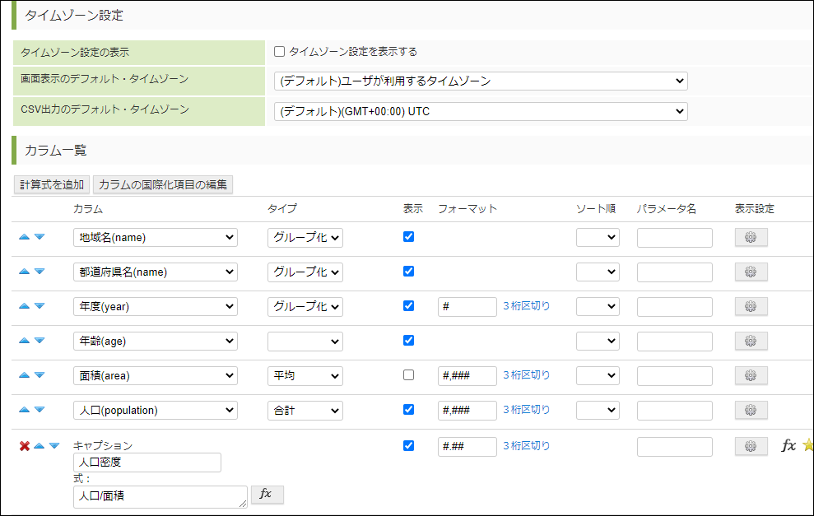
Task: Open display settings gear for 面積(area) row
Action: point(751,375)
